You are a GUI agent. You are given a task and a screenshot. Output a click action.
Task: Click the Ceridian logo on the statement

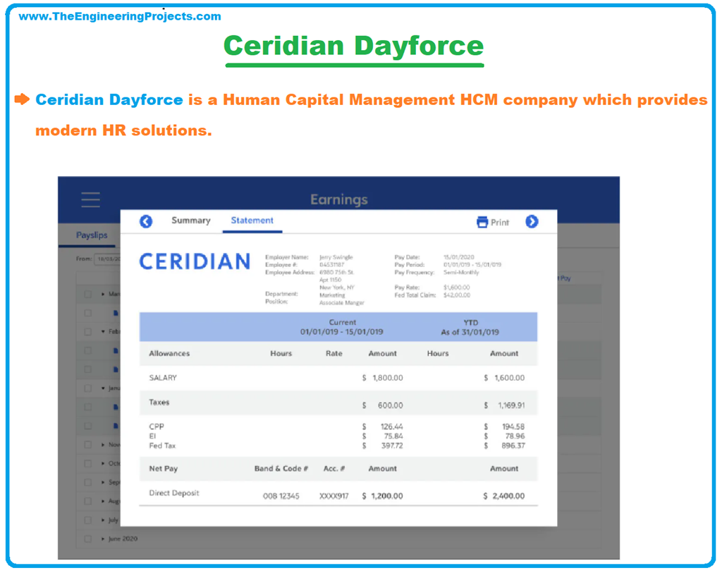[x=195, y=261]
